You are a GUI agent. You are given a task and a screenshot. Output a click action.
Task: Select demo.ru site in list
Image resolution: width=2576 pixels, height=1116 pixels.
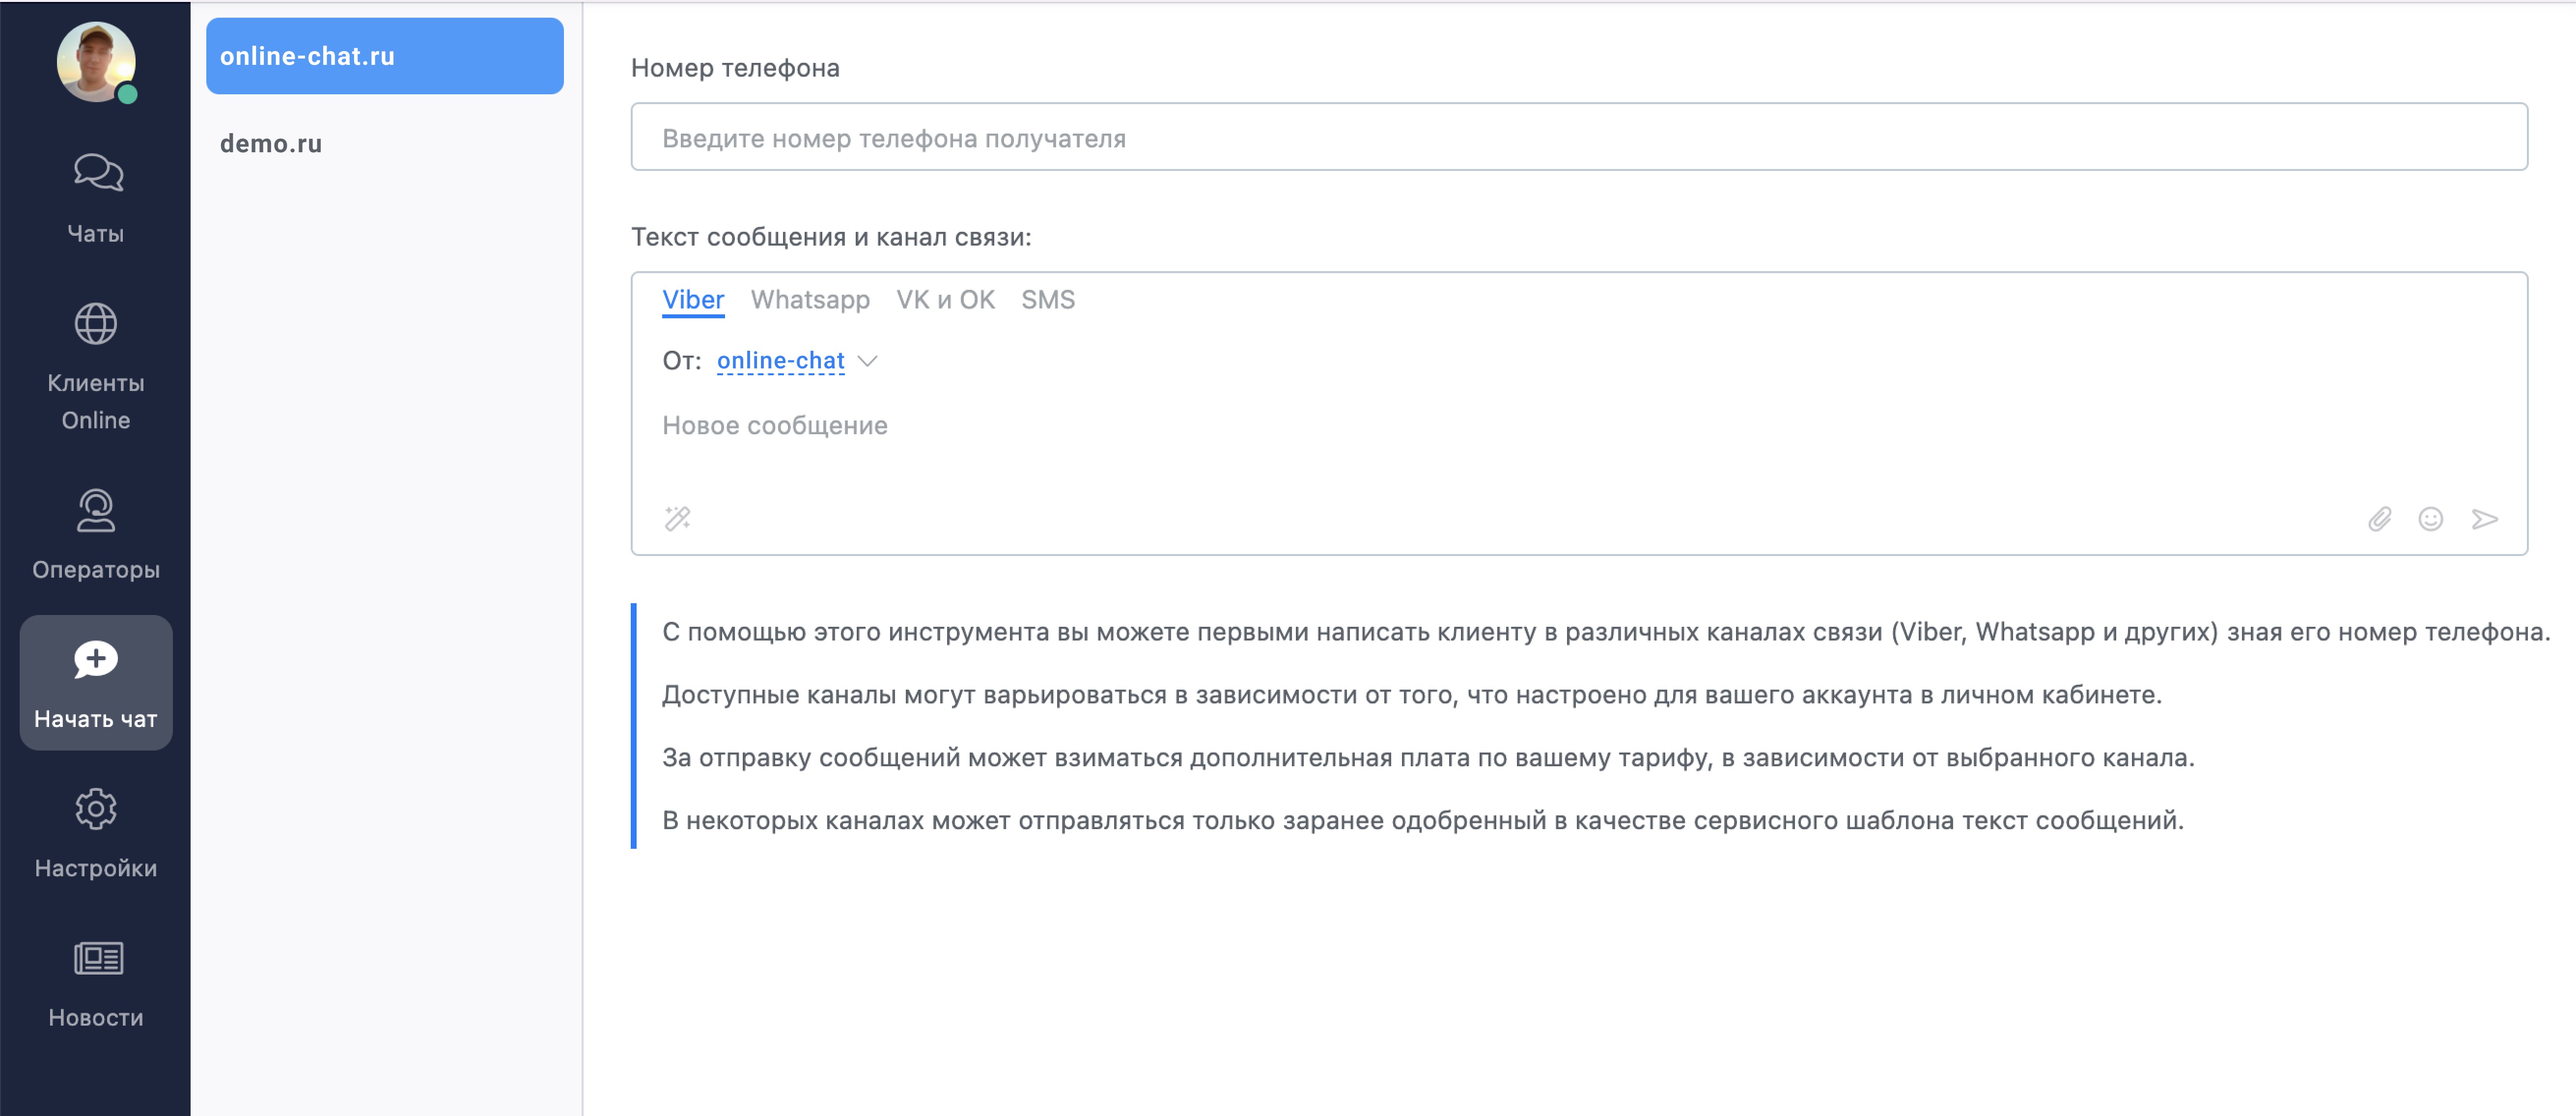point(271,144)
